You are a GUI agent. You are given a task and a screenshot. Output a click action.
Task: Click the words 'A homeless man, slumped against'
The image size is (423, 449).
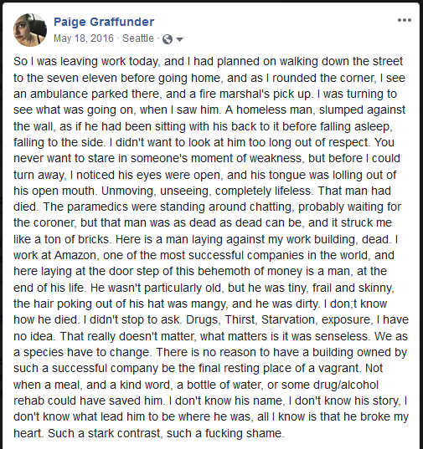pos(315,110)
